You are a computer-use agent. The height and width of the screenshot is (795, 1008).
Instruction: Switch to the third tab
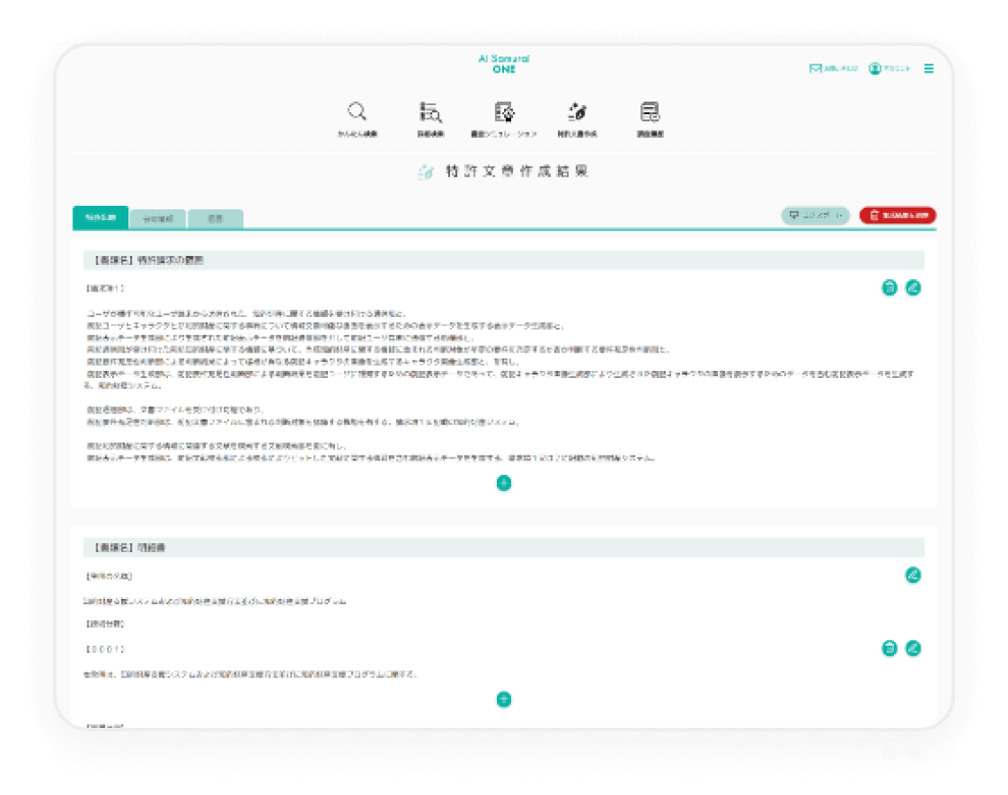pyautogui.click(x=216, y=218)
